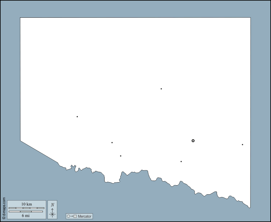Click the southeastern tip of the territory coastline
This screenshot has height=222, width=271.
click(x=250, y=207)
